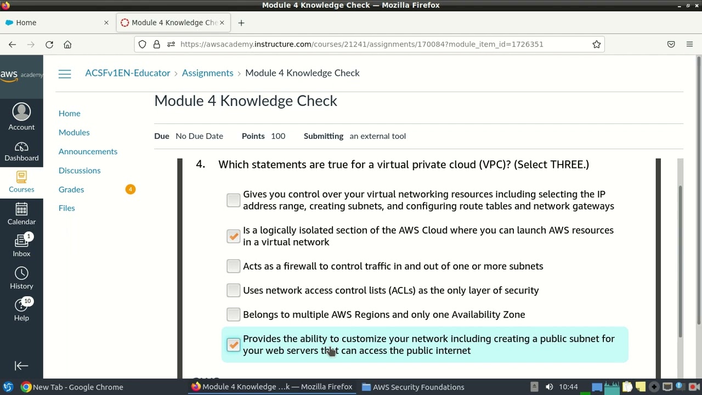Click the AWS Academy logo
The height and width of the screenshot is (395, 702).
(x=21, y=76)
